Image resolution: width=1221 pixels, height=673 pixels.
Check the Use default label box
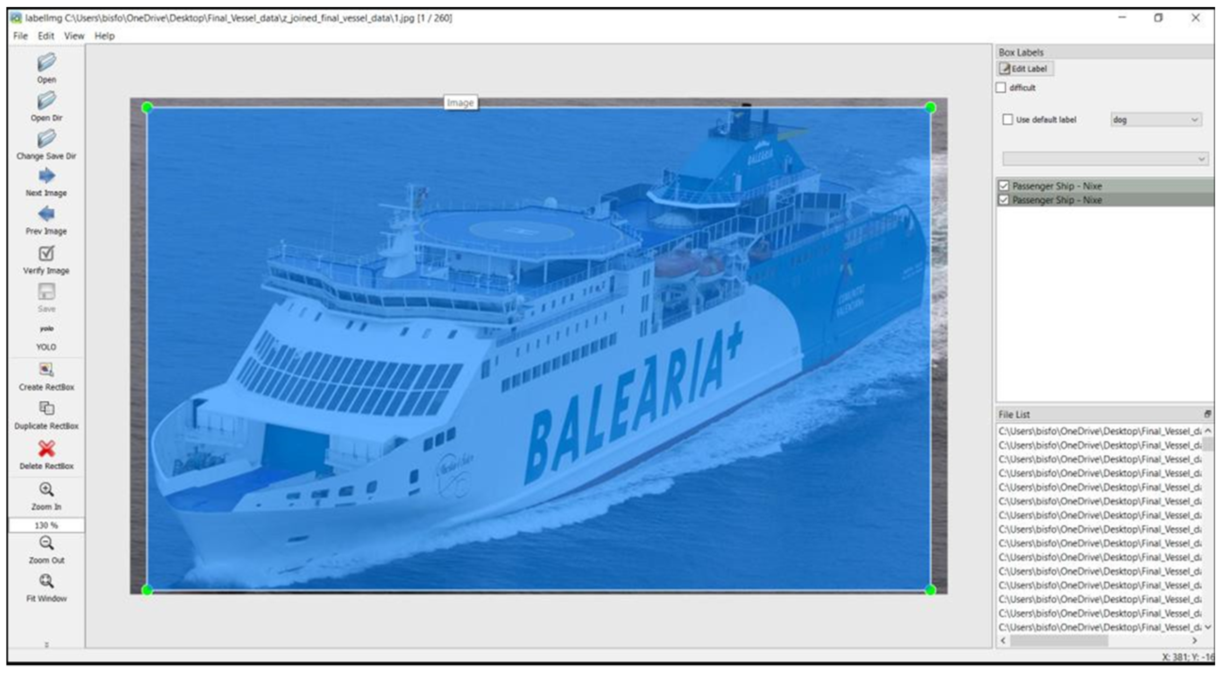(1008, 120)
